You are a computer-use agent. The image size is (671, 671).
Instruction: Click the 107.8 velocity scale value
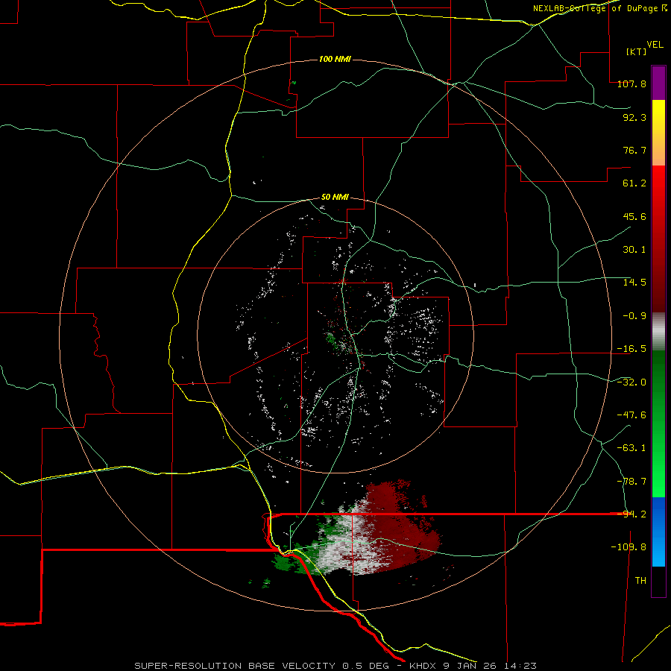point(631,84)
